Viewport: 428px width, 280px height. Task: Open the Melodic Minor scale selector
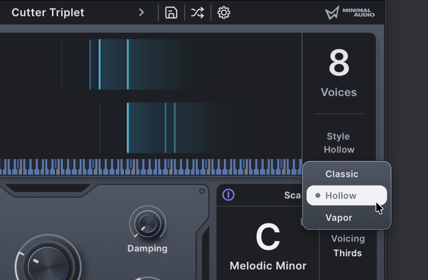(268, 266)
